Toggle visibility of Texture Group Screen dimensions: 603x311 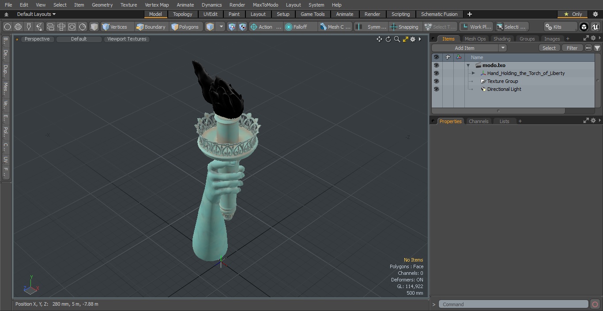[x=437, y=81]
